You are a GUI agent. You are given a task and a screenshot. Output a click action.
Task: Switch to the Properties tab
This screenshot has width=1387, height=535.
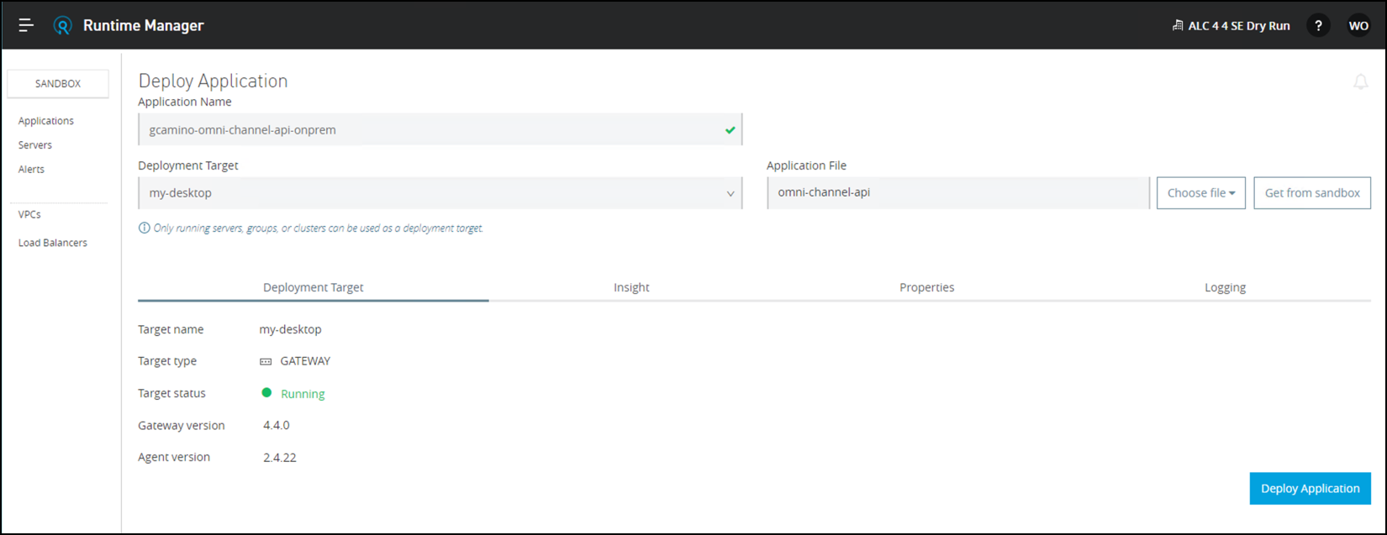tap(926, 287)
